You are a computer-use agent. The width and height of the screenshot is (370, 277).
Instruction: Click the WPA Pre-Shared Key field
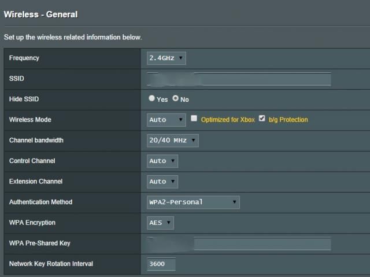point(239,243)
